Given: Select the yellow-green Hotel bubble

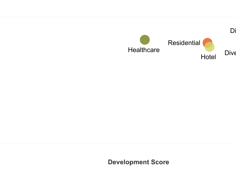Looking at the screenshot, I should (x=209, y=47).
